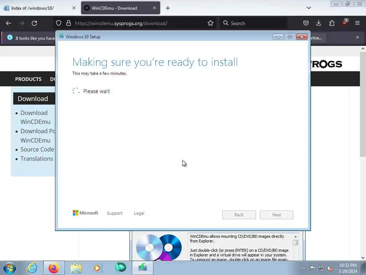This screenshot has height=275, width=366.
Task: Launch Internet Explorer from the taskbar
Action: click(x=32, y=268)
